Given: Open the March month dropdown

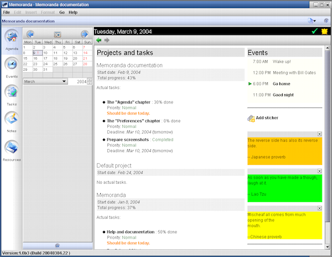Looking at the screenshot, I should (x=45, y=81).
